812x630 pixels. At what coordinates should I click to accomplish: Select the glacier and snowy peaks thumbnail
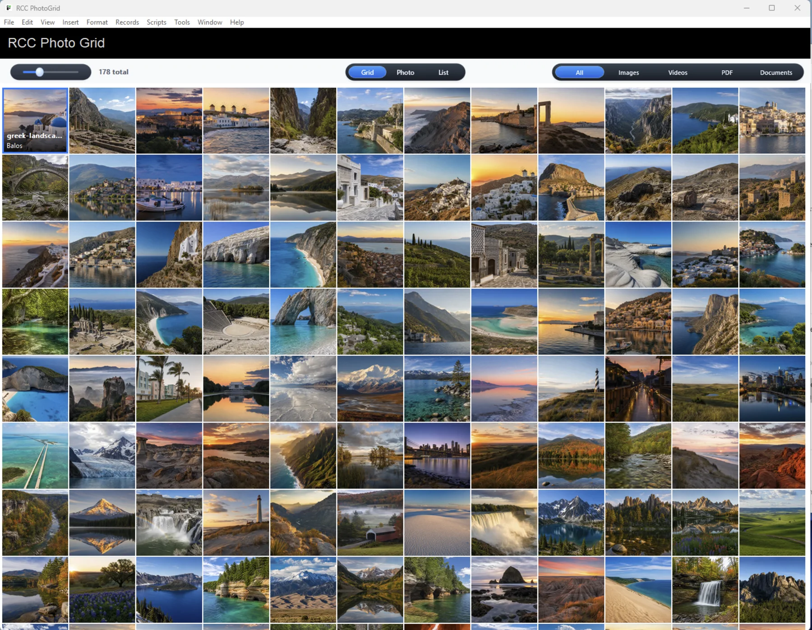tap(102, 456)
